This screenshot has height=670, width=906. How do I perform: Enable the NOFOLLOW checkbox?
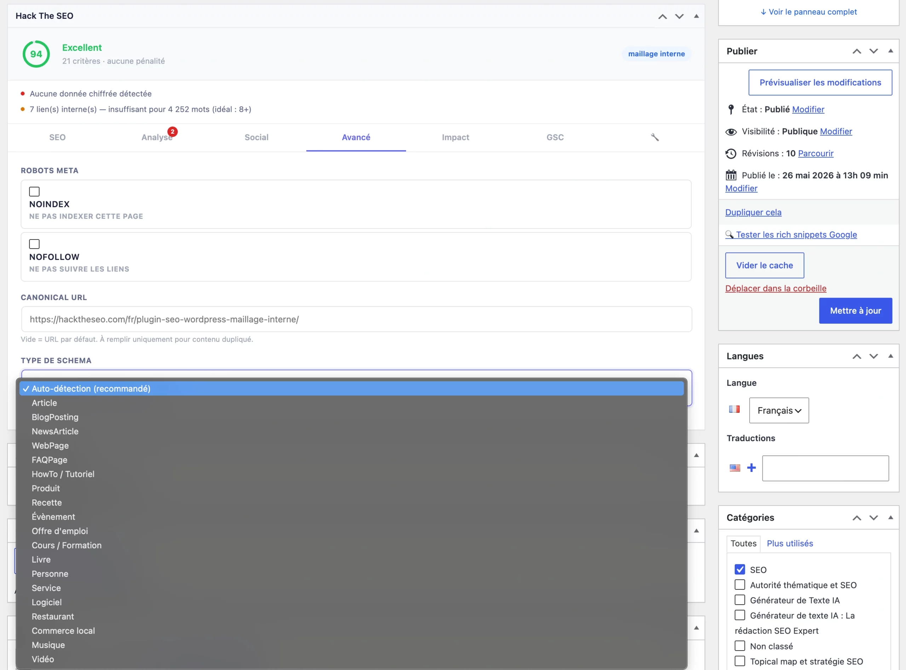tap(34, 244)
